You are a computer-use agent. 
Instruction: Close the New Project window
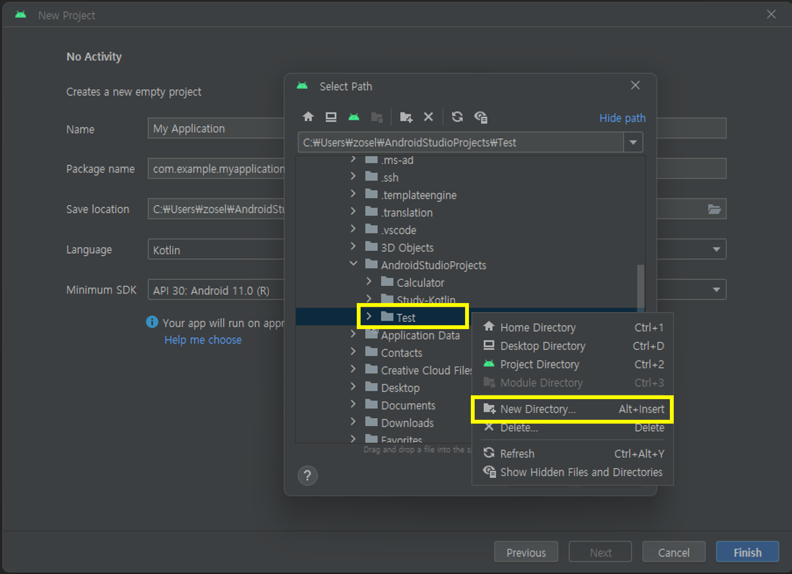pos(771,14)
